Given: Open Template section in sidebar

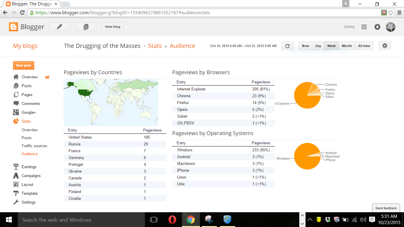Looking at the screenshot, I should point(30,193).
